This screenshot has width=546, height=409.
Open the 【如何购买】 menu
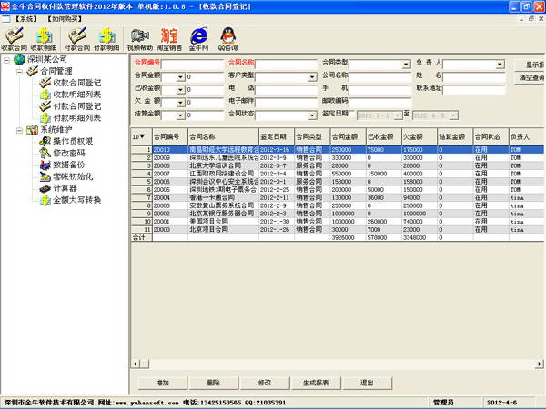tap(65, 19)
